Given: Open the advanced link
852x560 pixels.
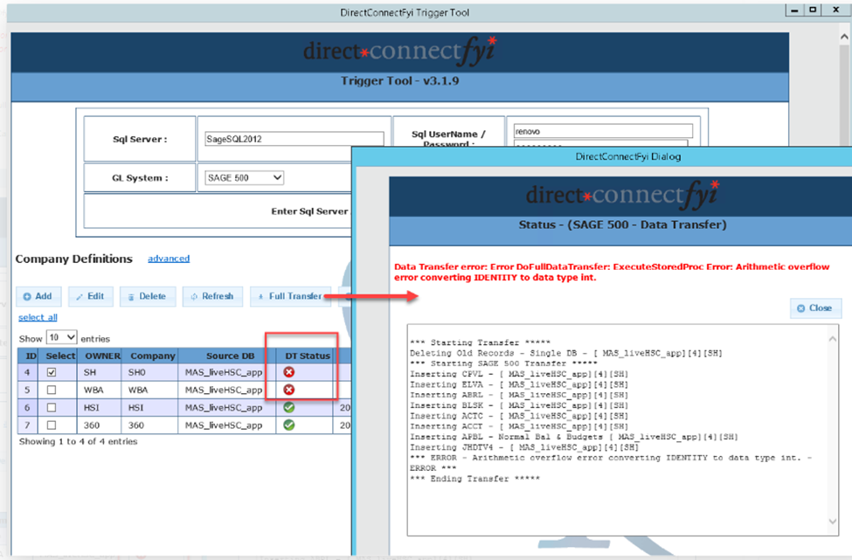Looking at the screenshot, I should (169, 259).
